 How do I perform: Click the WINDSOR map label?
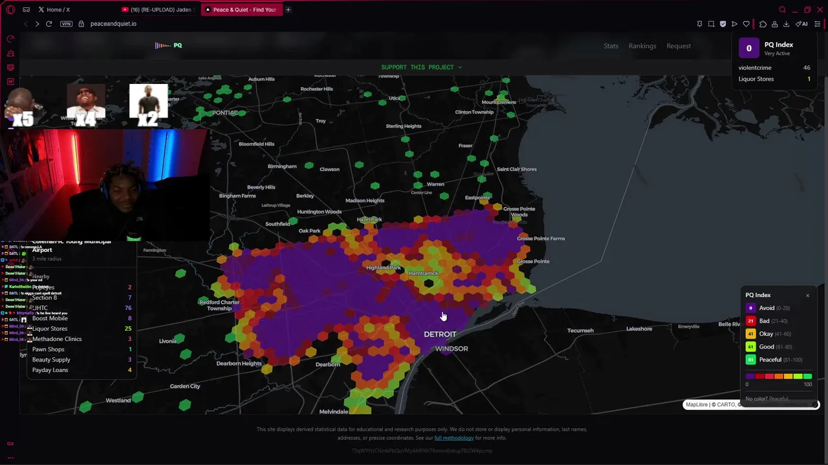452,349
